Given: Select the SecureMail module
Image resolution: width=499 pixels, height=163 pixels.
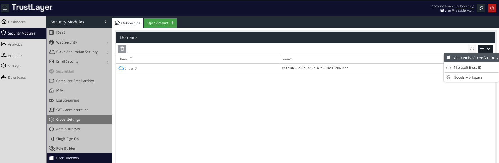Looking at the screenshot, I should 79,71.
